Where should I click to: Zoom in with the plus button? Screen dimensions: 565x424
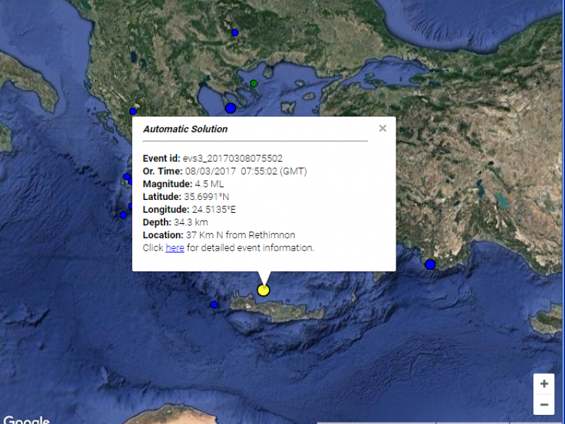544,384
